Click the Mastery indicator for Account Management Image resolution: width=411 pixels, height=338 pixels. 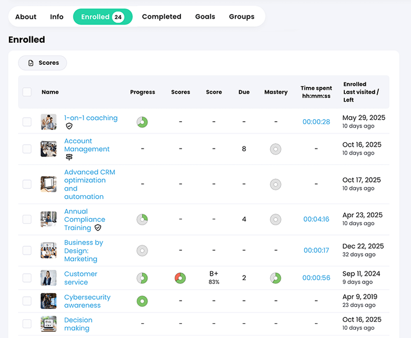pos(275,149)
